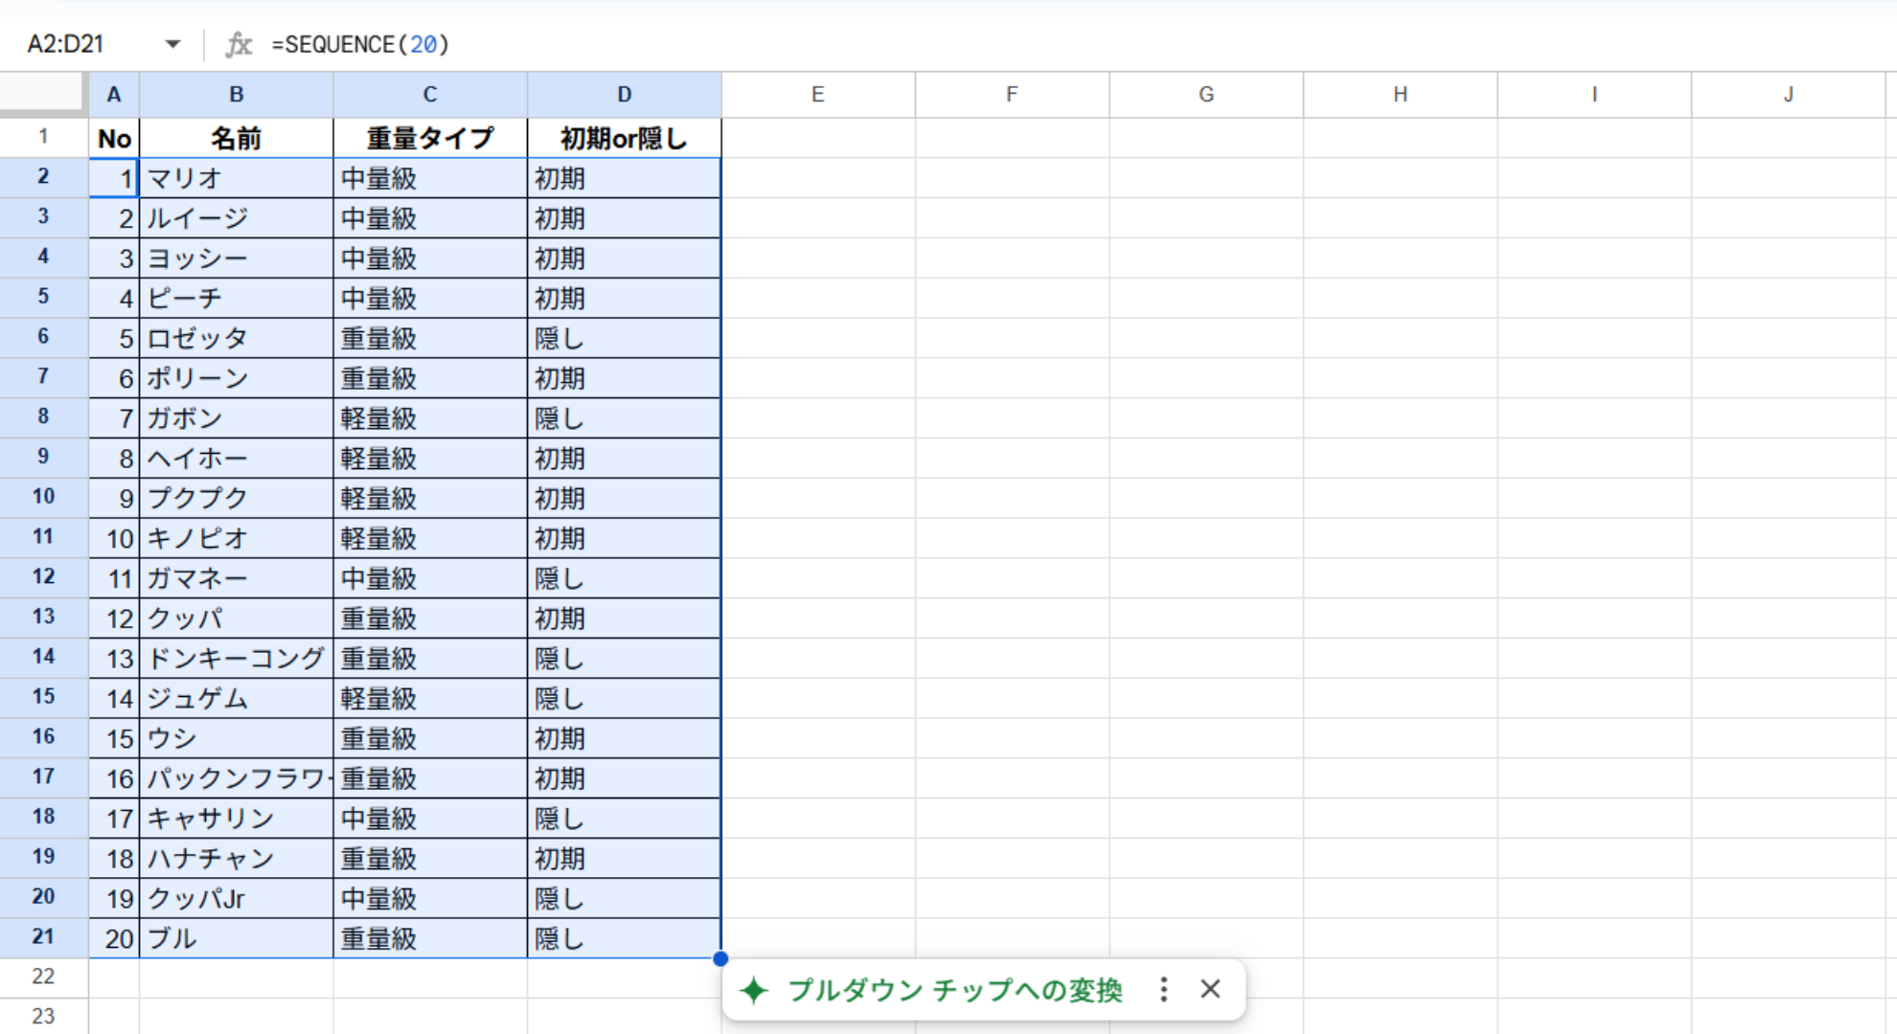The image size is (1897, 1034).
Task: Click the マリオ cell
Action: [x=237, y=178]
